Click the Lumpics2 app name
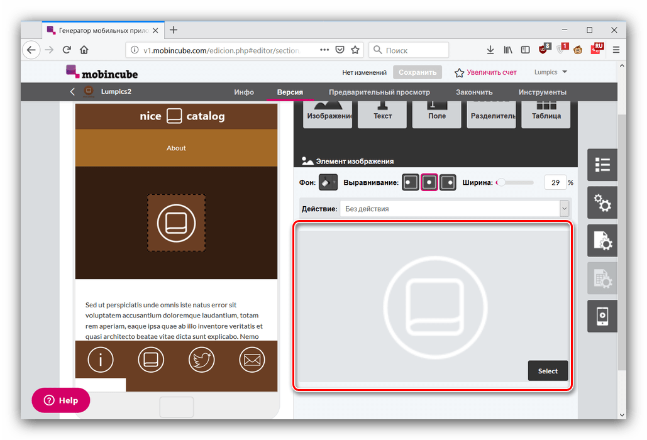This screenshot has height=440, width=647. point(116,92)
